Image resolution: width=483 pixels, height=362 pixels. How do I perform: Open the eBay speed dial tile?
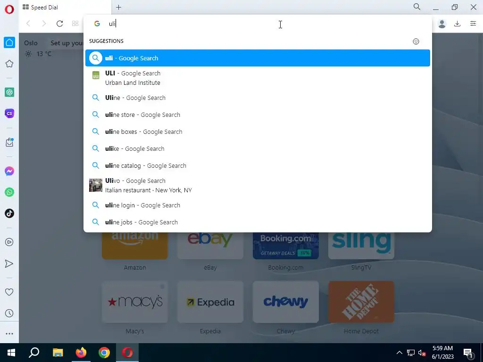(210, 246)
